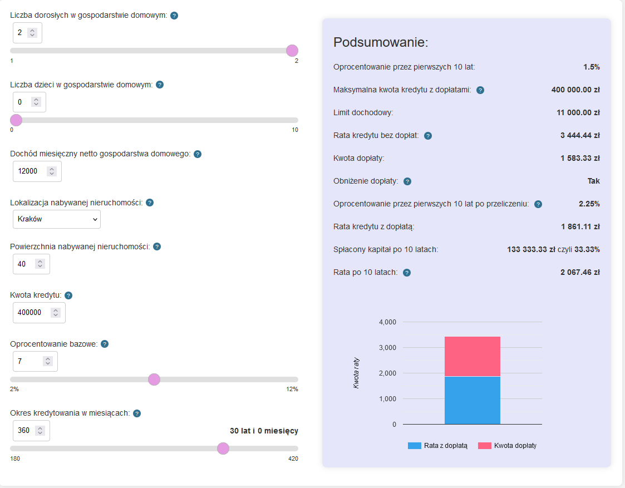
Task: Click help icon beside Obniżenie dopłaty
Action: coord(407,181)
